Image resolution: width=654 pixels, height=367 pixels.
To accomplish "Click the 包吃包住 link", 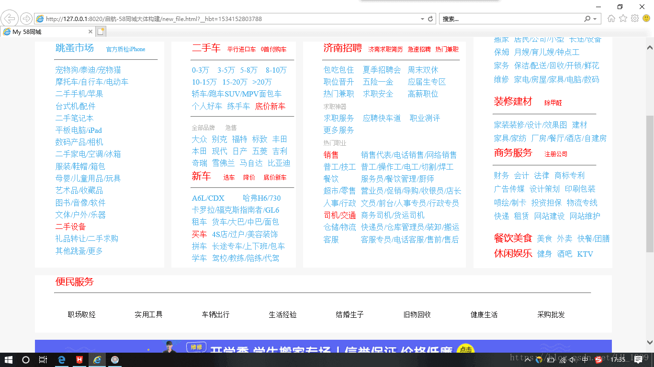I will (x=339, y=70).
